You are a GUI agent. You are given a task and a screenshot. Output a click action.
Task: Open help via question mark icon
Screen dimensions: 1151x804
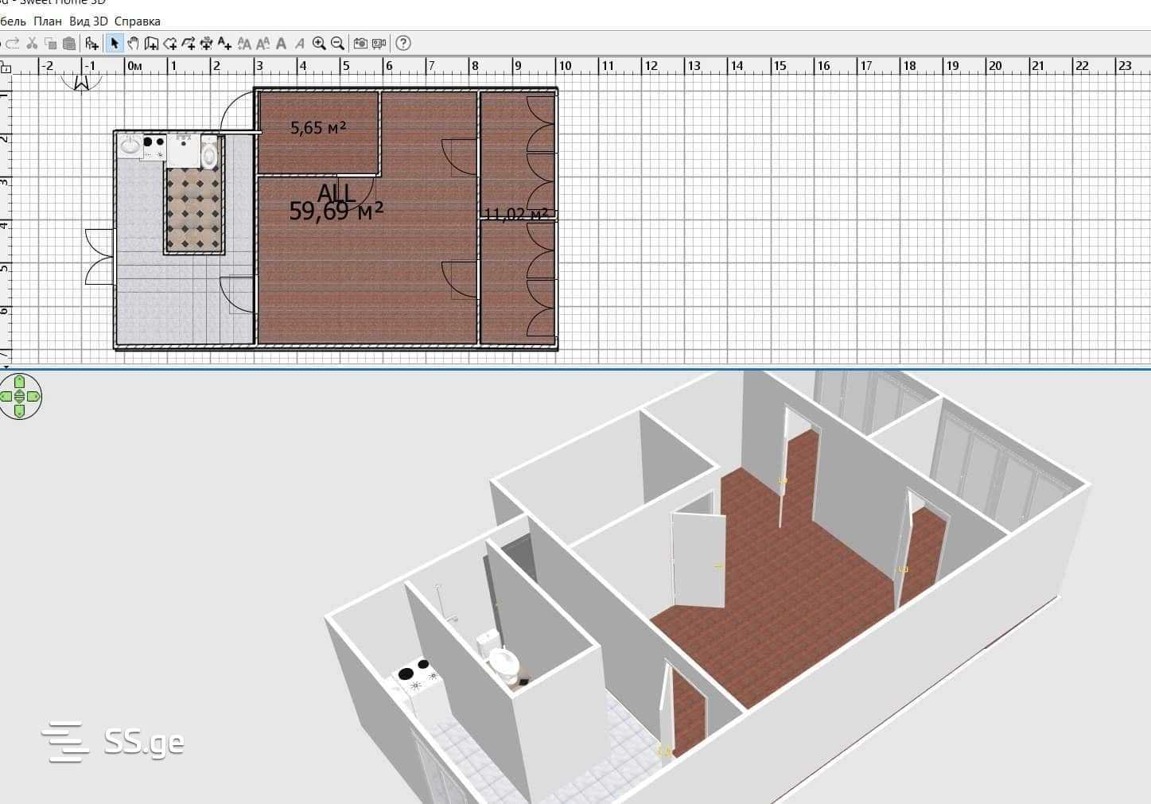pyautogui.click(x=403, y=44)
